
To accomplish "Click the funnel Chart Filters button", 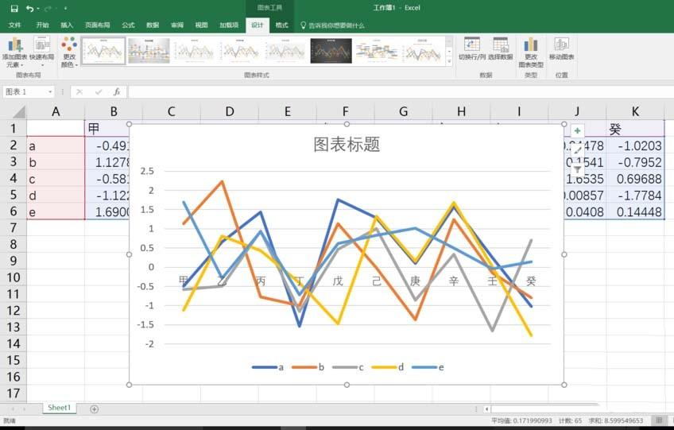I will [577, 169].
